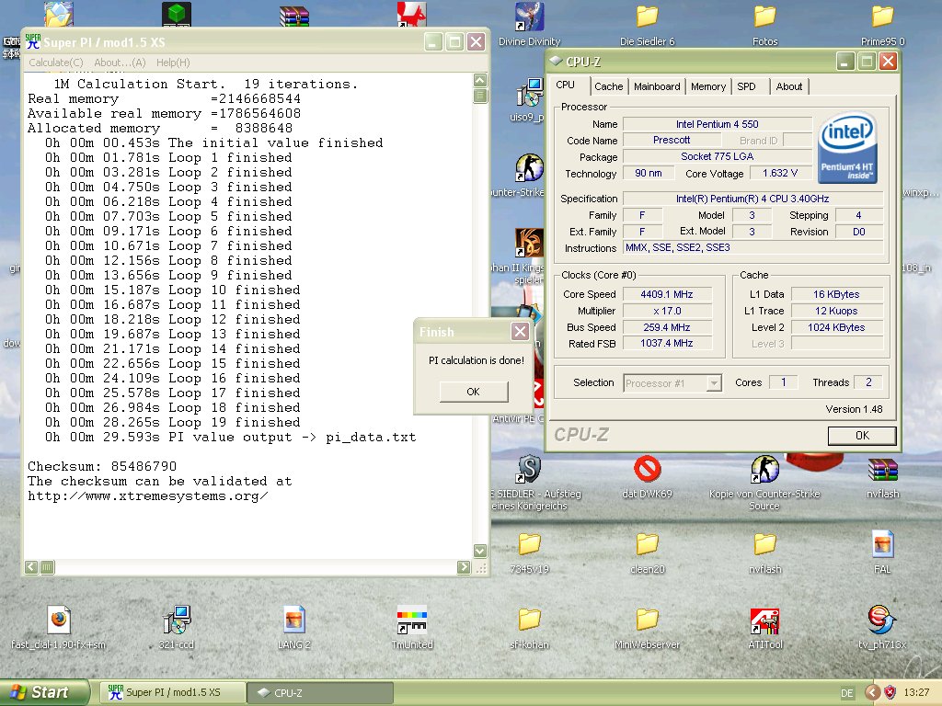Click Super PI horizontal scrollbar right arrow
This screenshot has width=942, height=706.
464,566
